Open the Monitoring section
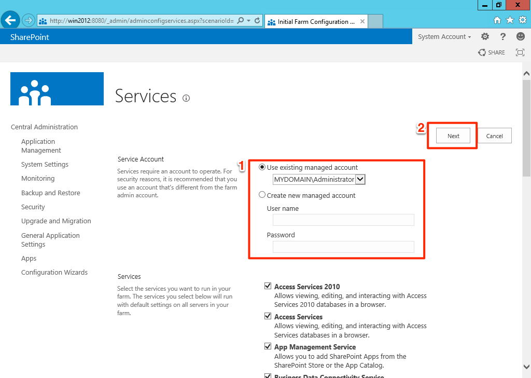Screen dimensions: 531x378 pos(38,178)
